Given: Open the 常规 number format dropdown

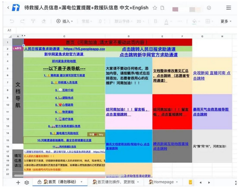Looking at the screenshot, I should (x=87, y=21).
